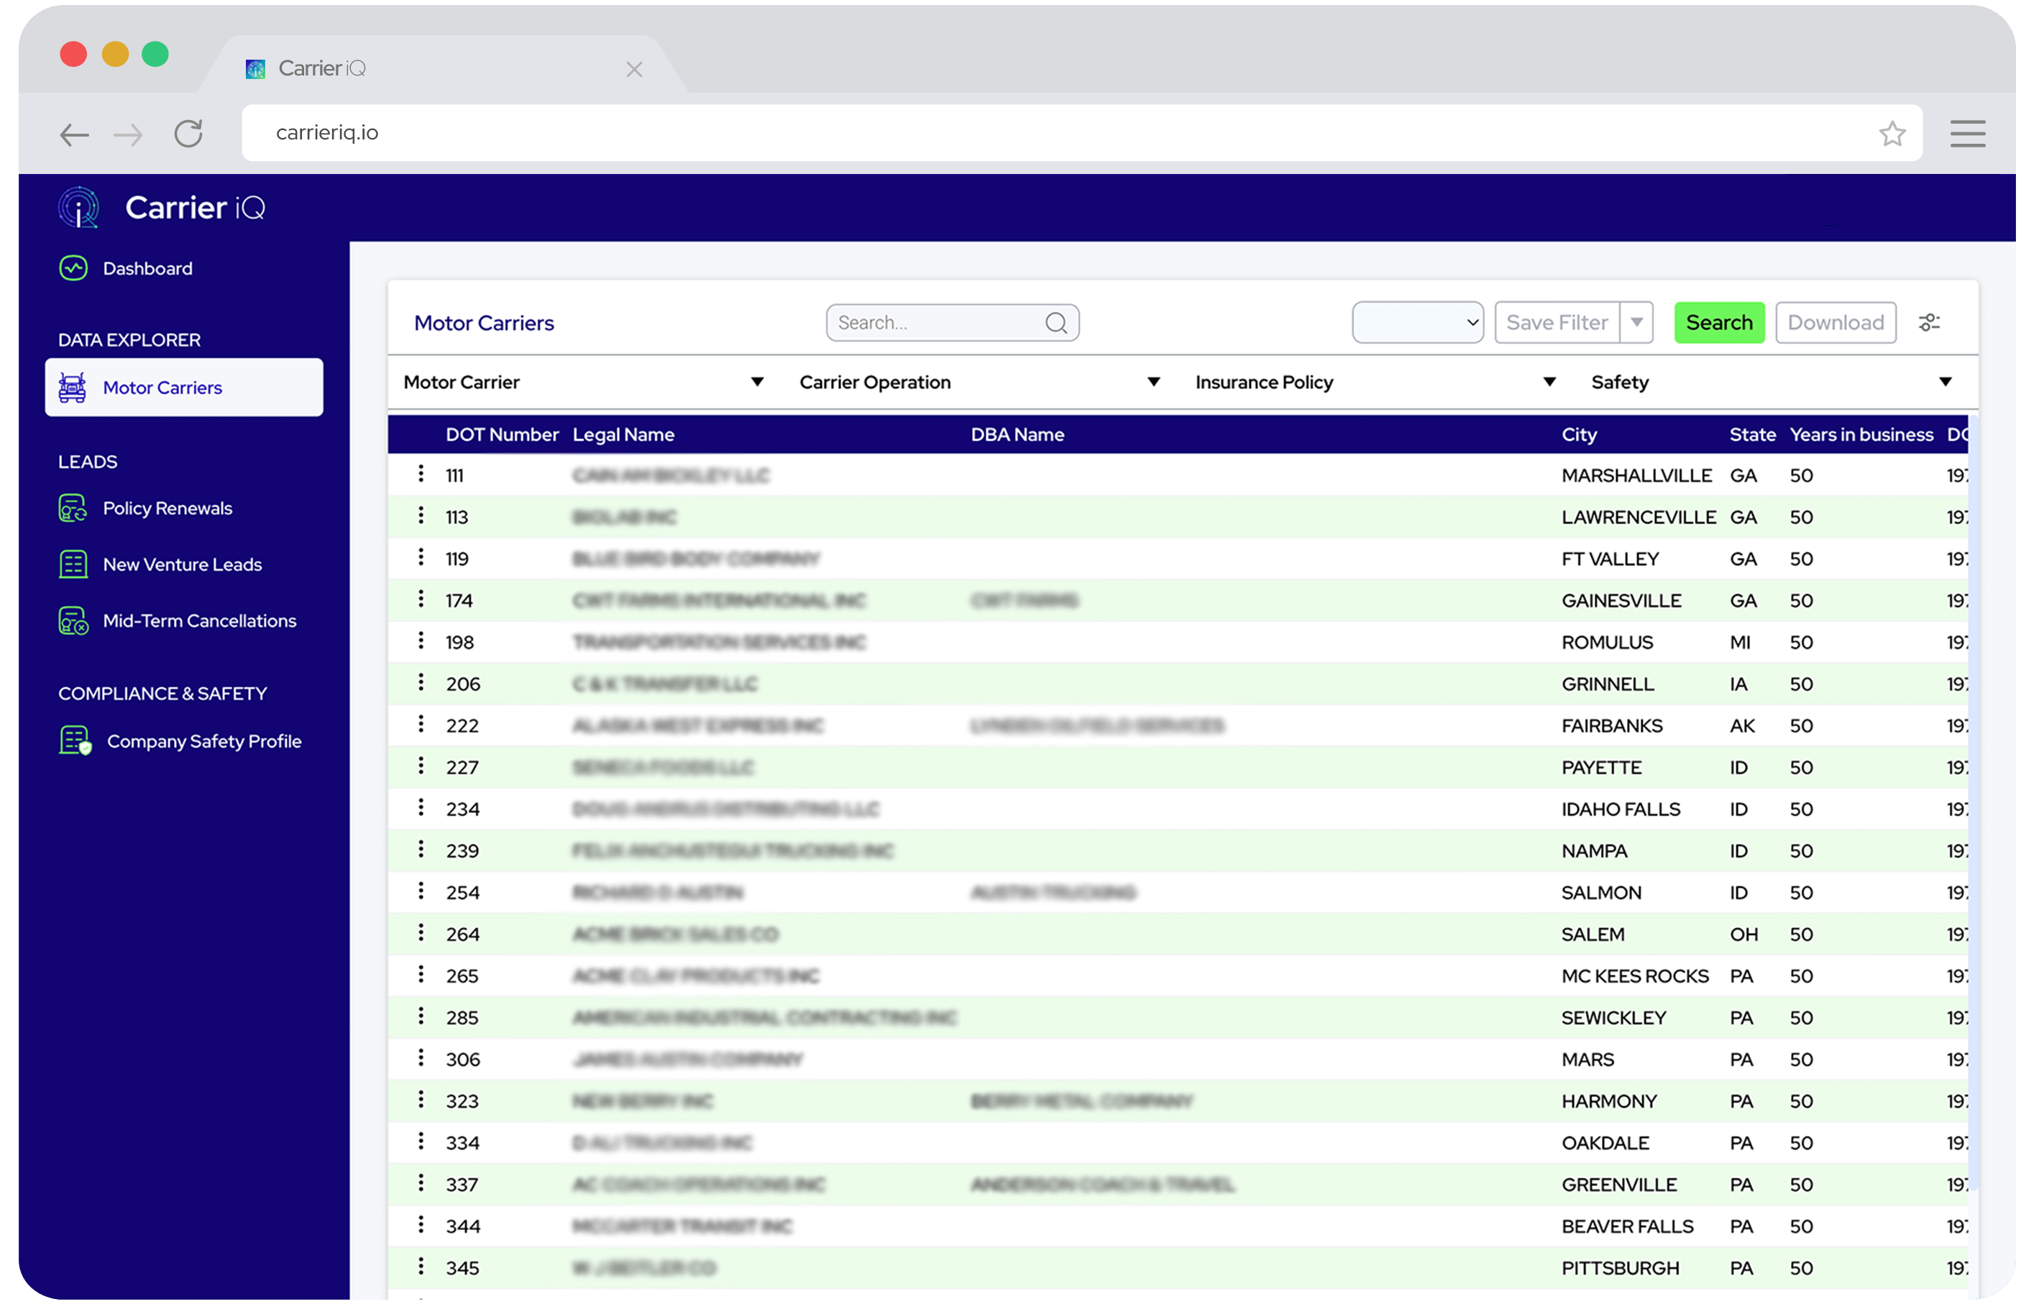Open three-dot menu for DOT 254
2039x1304 pixels.
[421, 891]
